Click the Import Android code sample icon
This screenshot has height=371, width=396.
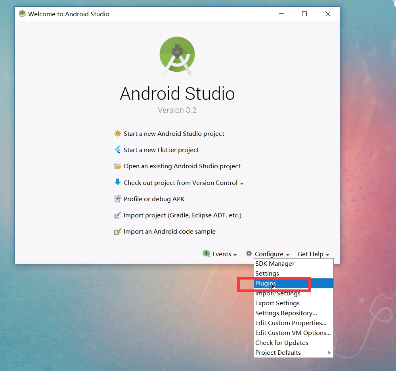tap(117, 231)
